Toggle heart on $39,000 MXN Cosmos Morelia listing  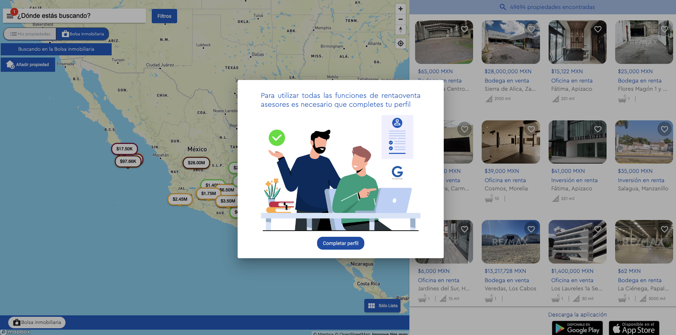tap(531, 129)
